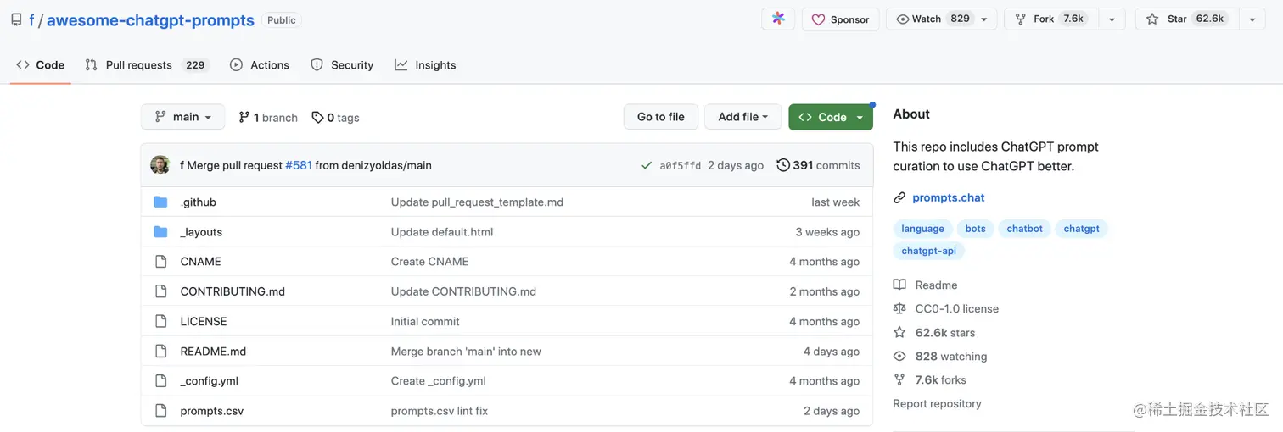
Task: Open commit hash a0f5ffd
Action: 681,166
